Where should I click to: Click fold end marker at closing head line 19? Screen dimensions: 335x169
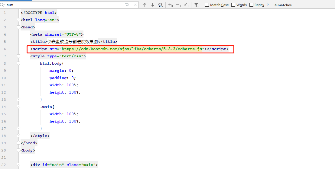click(x=18, y=143)
